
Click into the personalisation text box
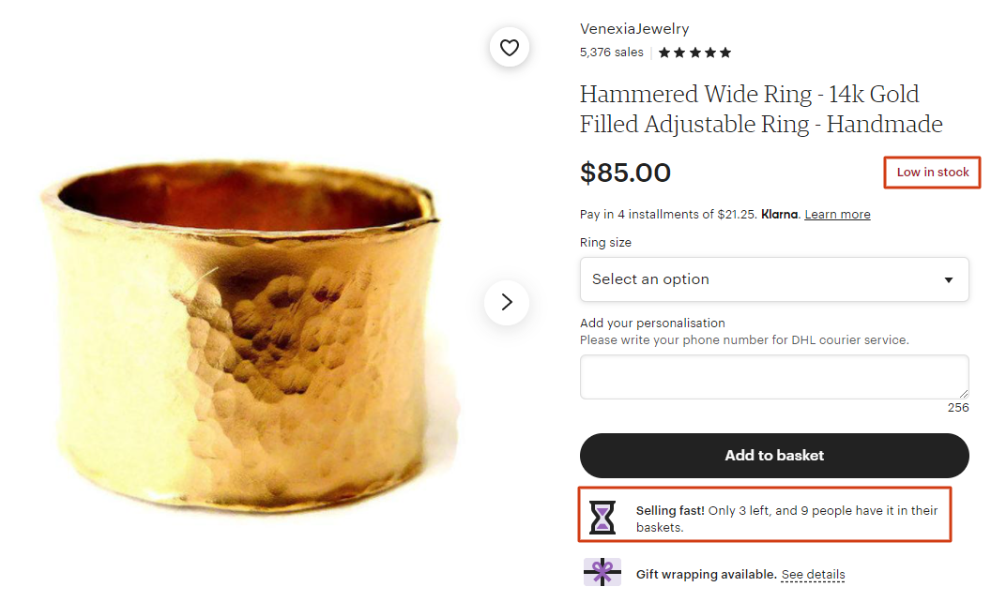click(773, 377)
